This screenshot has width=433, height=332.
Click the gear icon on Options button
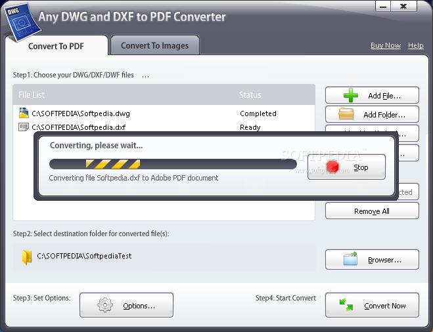[x=105, y=305]
